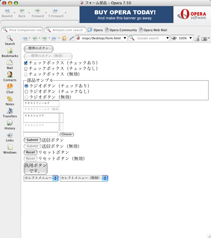The height and width of the screenshot is (238, 211).
Task: Check the チェックなし checkbox
Action: [26, 68]
